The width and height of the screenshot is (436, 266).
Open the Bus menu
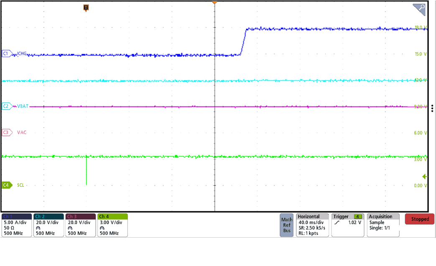coord(286,230)
